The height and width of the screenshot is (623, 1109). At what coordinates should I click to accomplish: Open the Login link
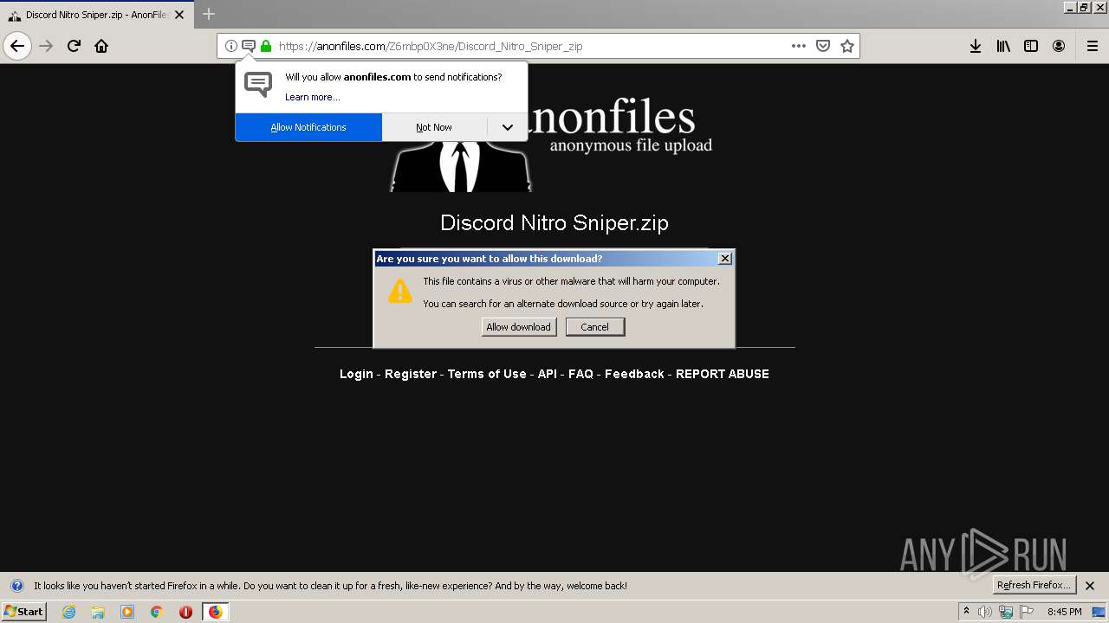coord(356,374)
